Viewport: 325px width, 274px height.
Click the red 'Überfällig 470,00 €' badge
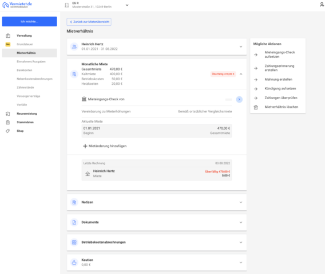tap(223, 74)
